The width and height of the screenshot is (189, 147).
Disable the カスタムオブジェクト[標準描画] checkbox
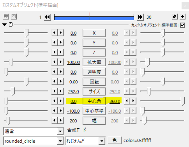(182, 25)
